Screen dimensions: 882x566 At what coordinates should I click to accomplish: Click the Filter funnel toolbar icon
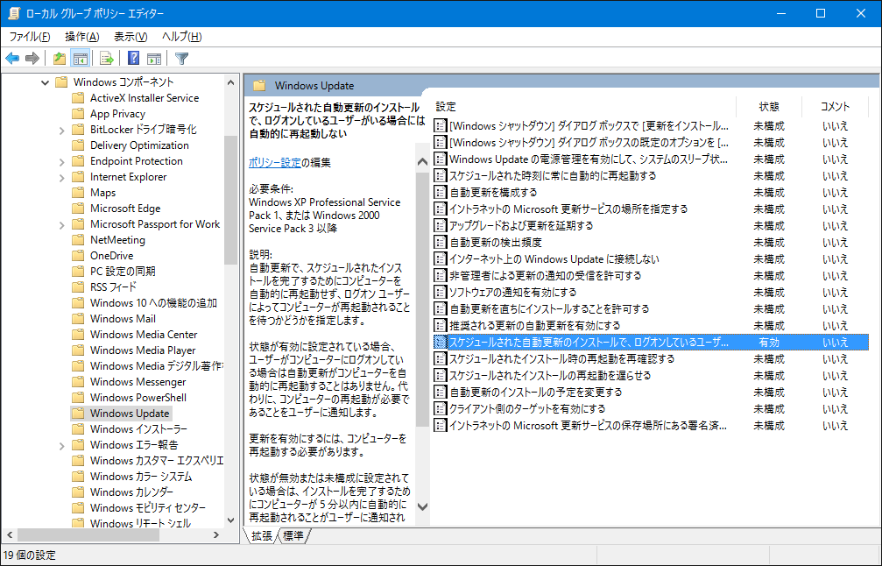181,58
